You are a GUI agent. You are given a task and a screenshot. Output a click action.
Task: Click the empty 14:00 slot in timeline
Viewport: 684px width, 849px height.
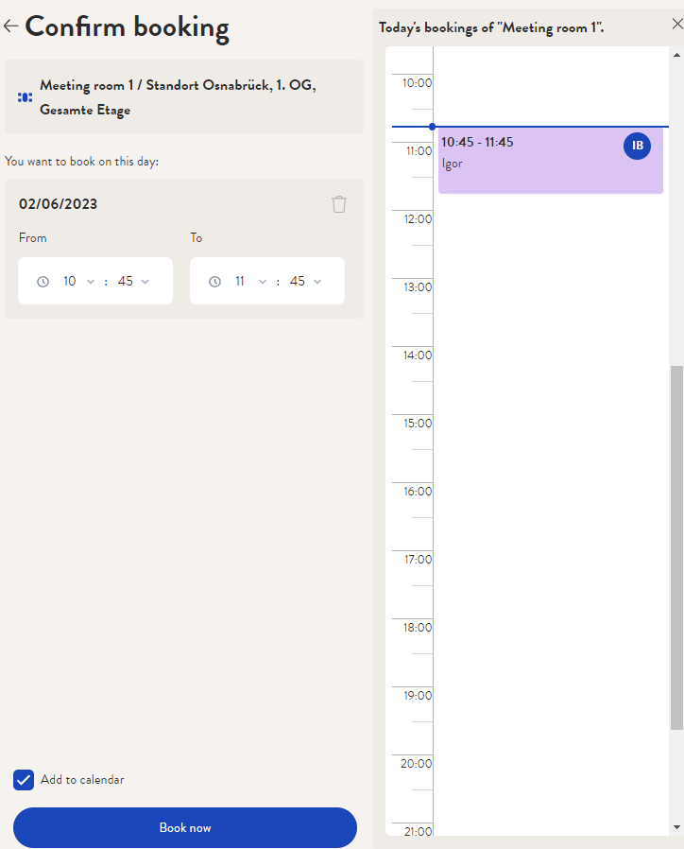pos(551,380)
